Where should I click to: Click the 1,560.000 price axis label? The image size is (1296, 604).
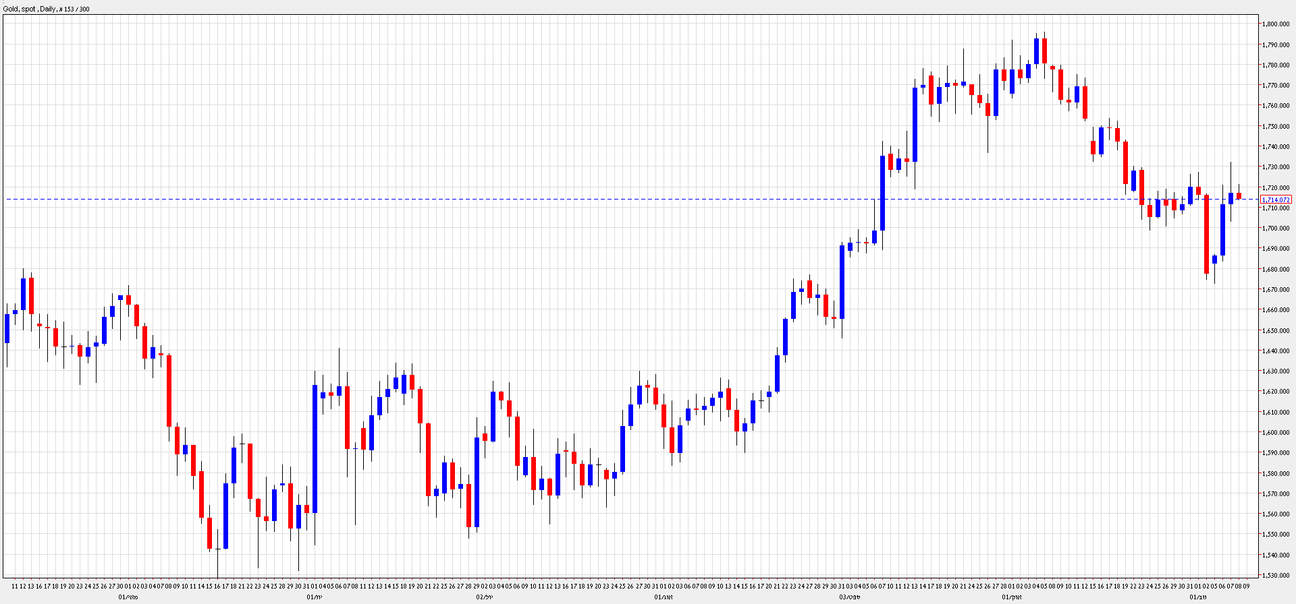point(1276,514)
